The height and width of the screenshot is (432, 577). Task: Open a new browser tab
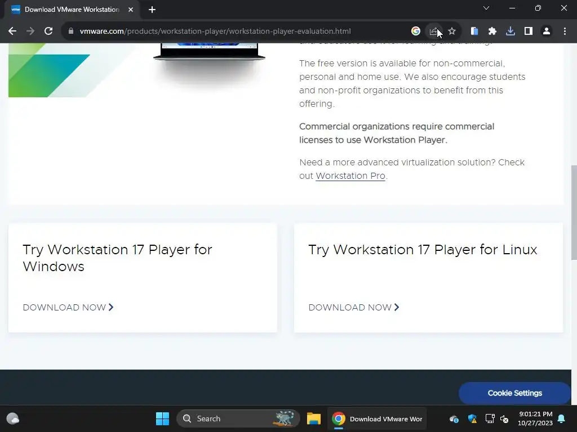152,10
